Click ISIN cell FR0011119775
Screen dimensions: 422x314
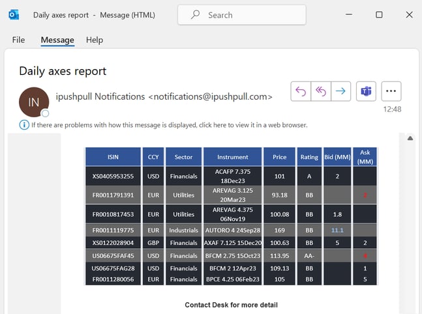point(113,230)
